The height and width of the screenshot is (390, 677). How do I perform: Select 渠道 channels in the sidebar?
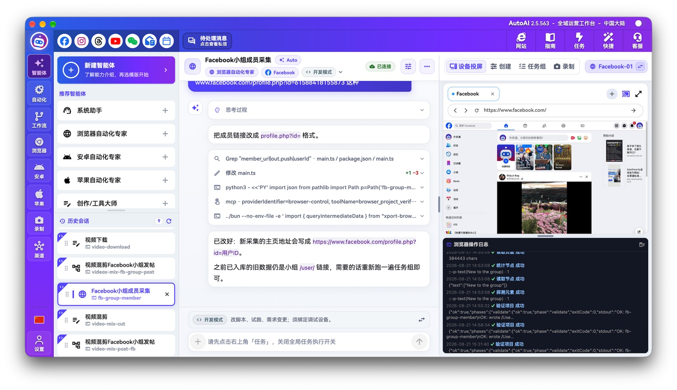point(39,249)
